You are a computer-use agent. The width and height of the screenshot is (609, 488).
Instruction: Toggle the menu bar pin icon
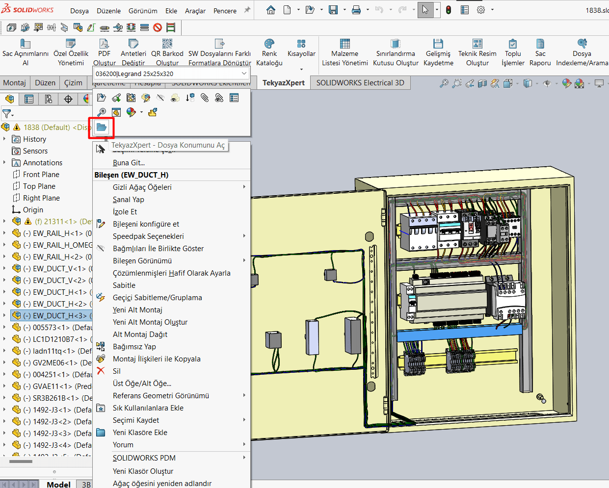click(247, 10)
